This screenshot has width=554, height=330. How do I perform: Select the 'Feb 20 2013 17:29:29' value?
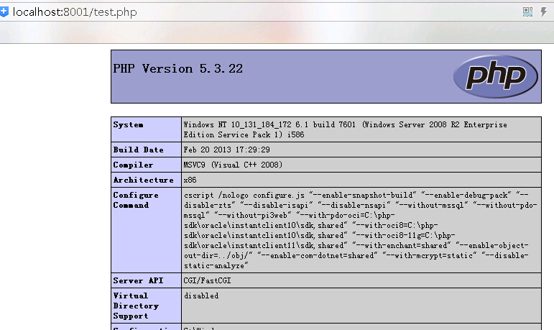click(x=226, y=150)
